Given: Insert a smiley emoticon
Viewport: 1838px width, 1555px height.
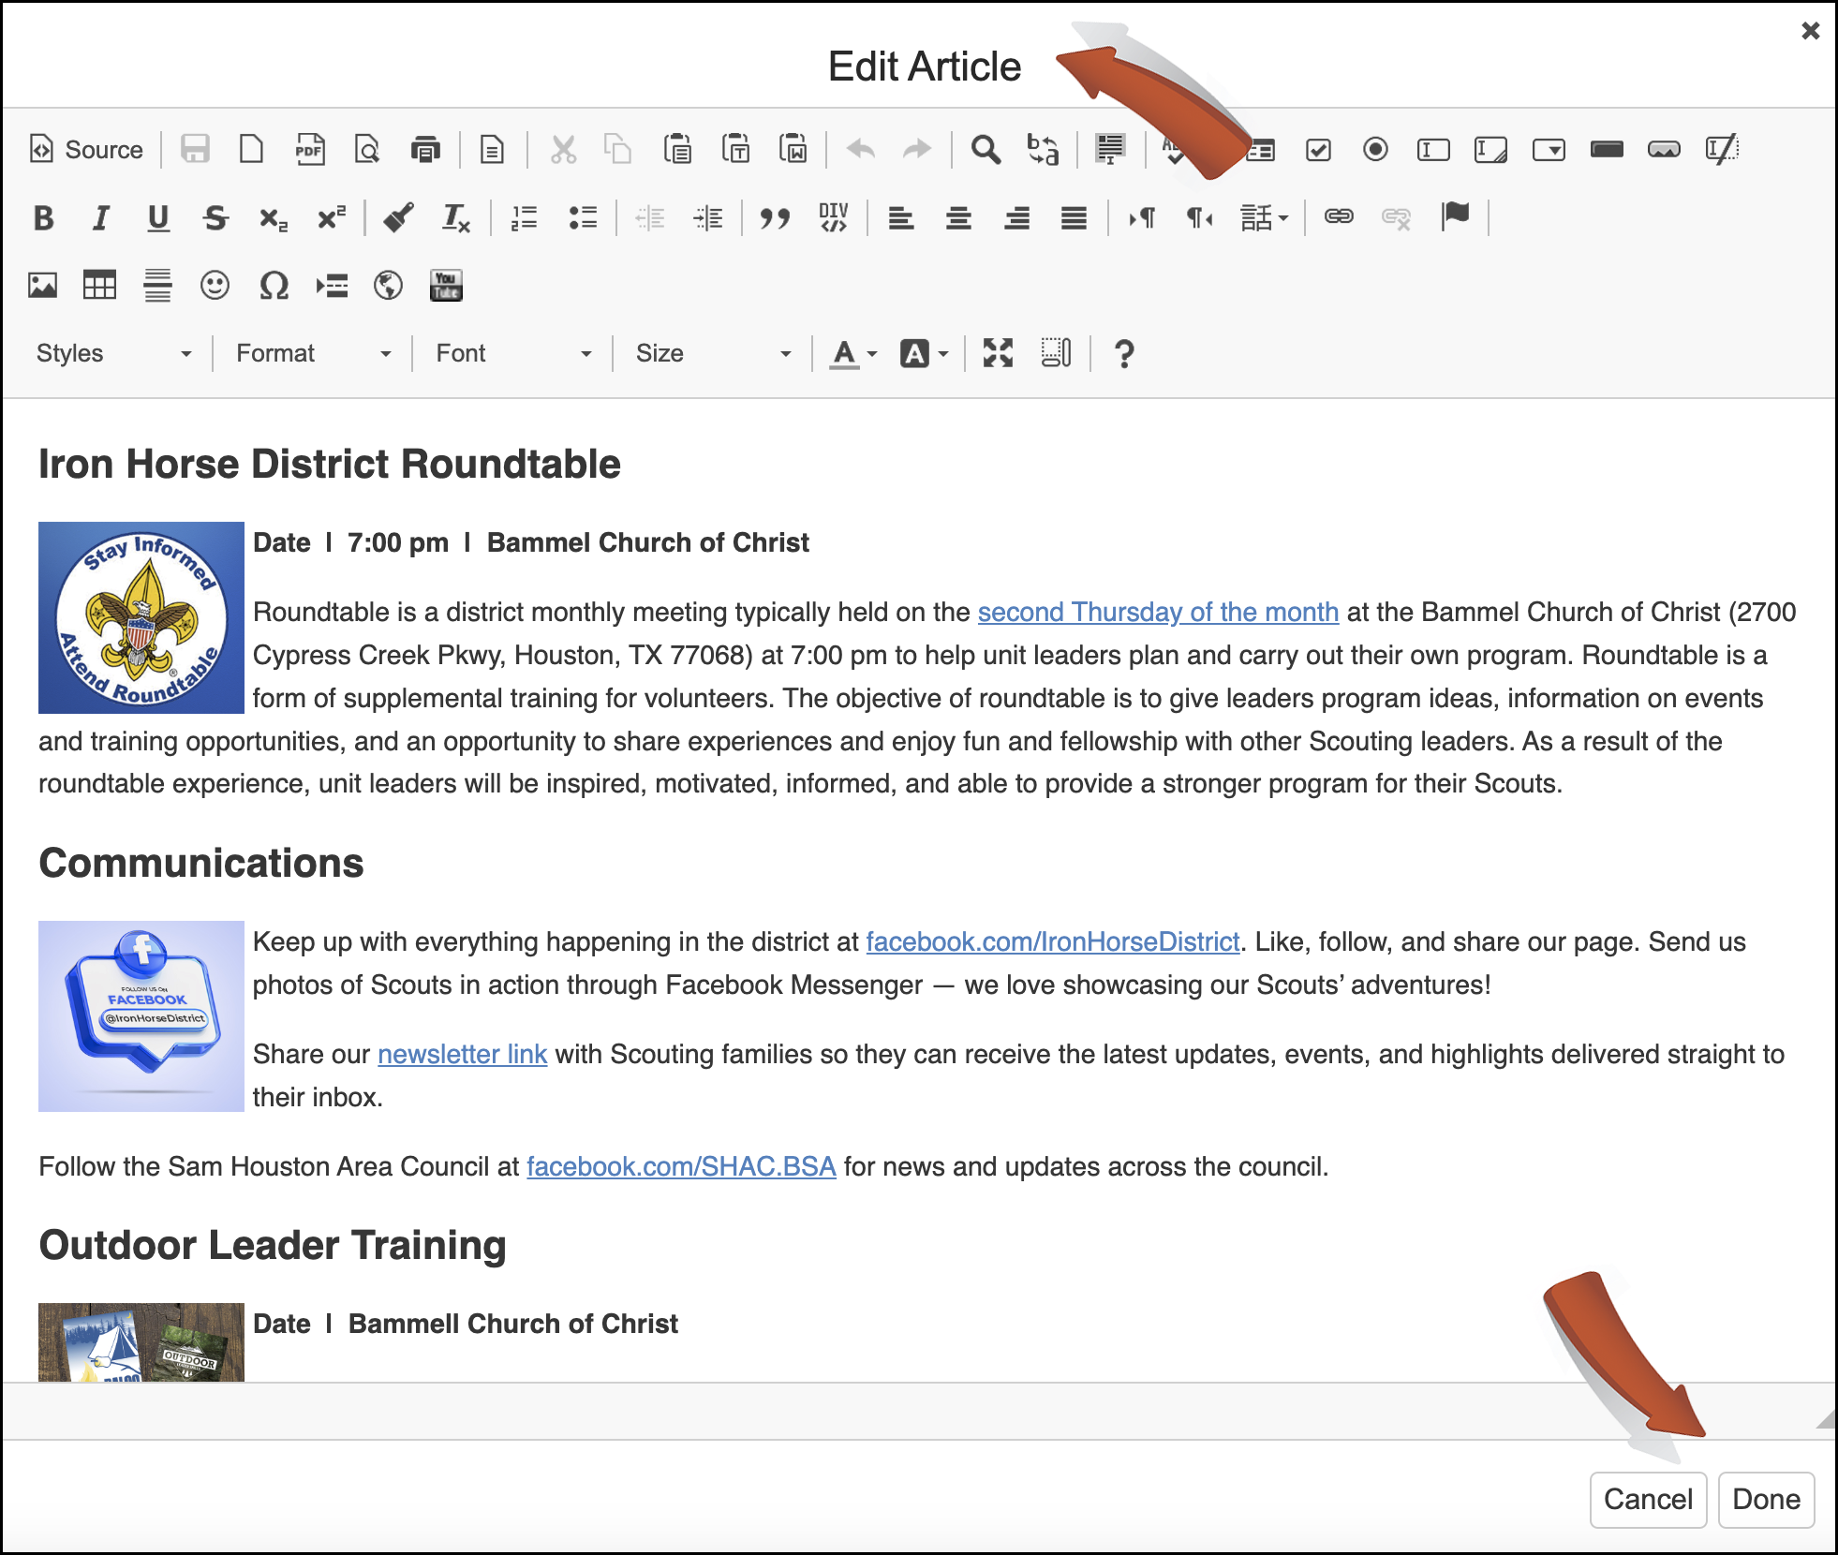Looking at the screenshot, I should 215,286.
